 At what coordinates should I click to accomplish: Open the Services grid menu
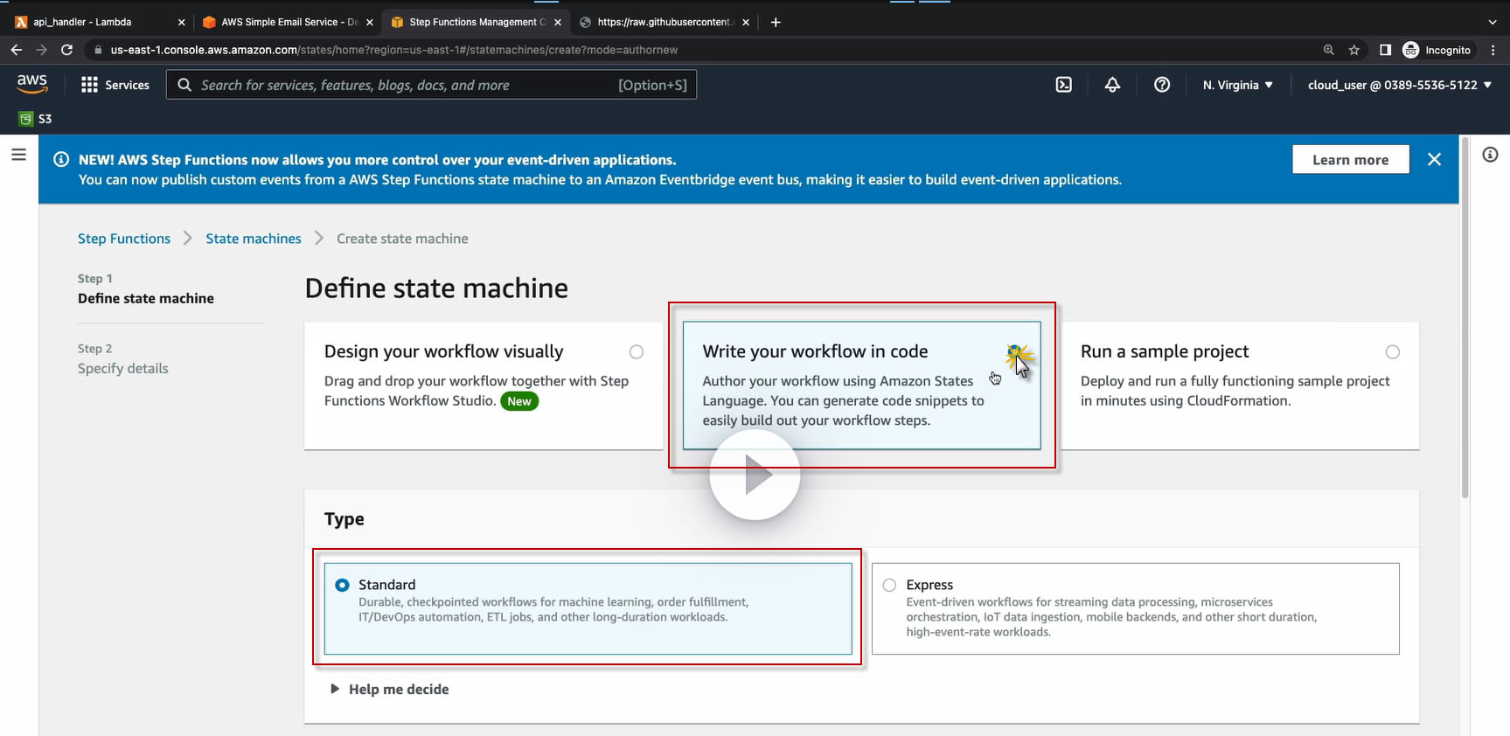click(115, 85)
